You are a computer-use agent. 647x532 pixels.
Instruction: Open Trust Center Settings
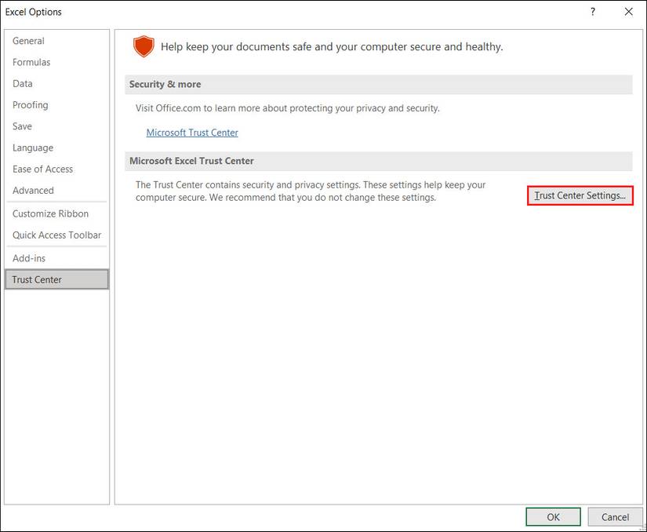click(x=580, y=195)
